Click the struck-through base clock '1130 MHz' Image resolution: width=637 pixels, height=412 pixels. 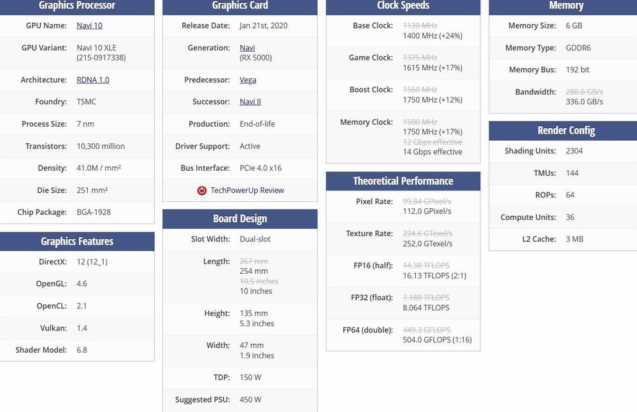pyautogui.click(x=420, y=25)
